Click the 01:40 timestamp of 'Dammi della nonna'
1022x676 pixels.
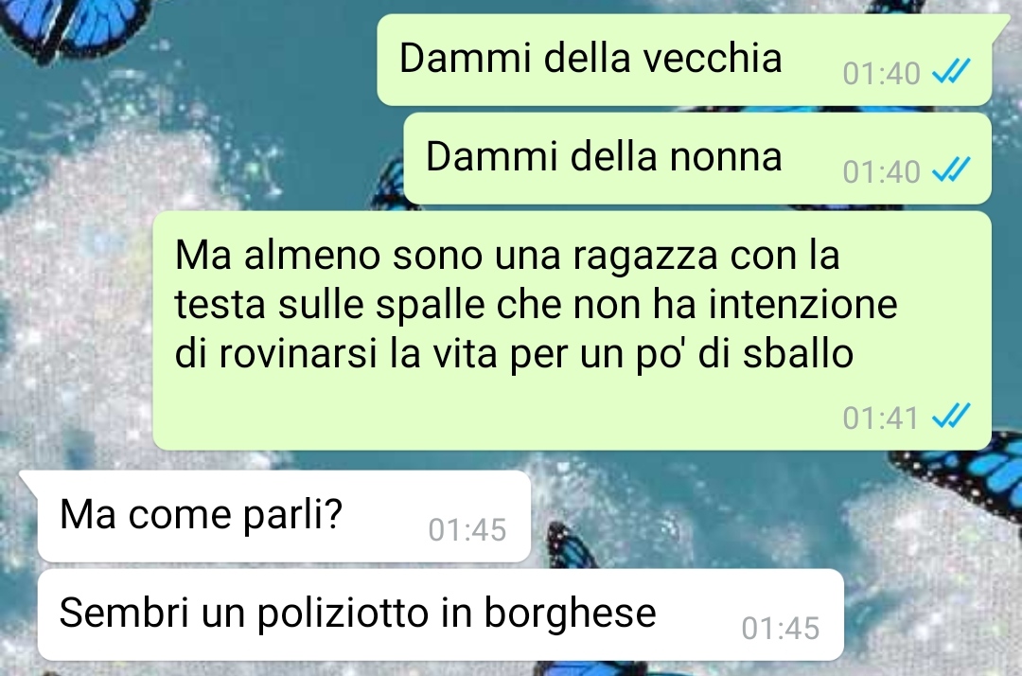[x=881, y=172]
